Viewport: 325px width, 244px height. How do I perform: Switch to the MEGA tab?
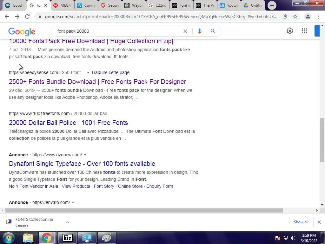(x=63, y=5)
